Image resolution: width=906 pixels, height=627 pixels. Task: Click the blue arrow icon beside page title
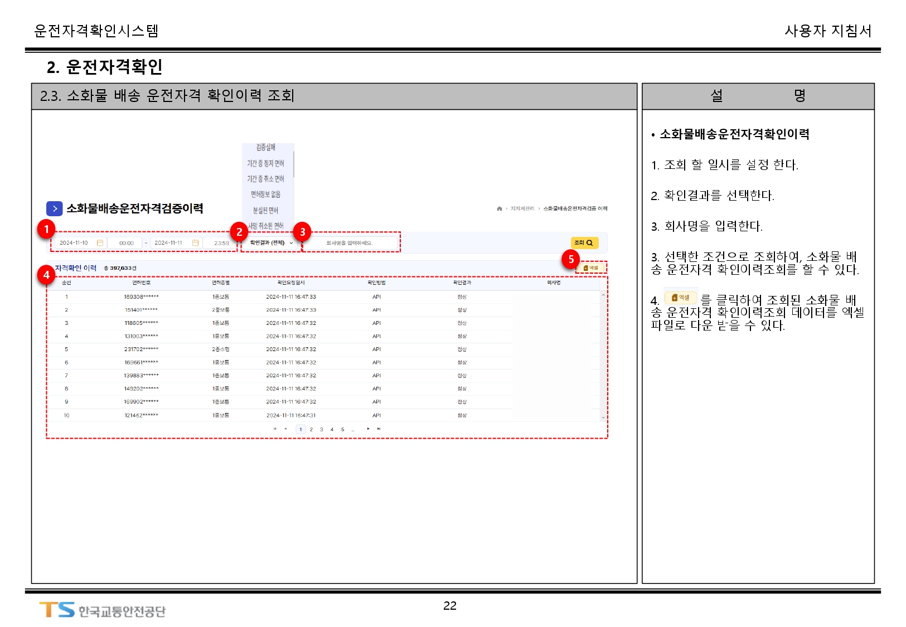click(55, 208)
